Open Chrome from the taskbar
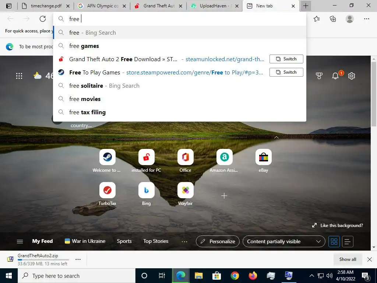377x283 pixels. 235,276
